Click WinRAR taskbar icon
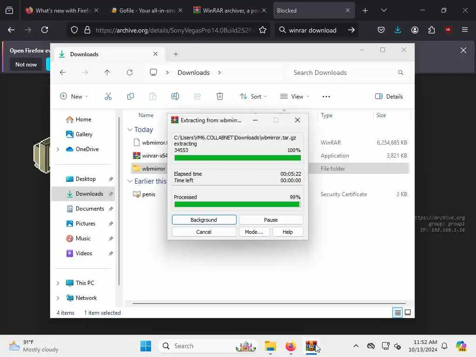This screenshot has height=357, width=476. 311,346
